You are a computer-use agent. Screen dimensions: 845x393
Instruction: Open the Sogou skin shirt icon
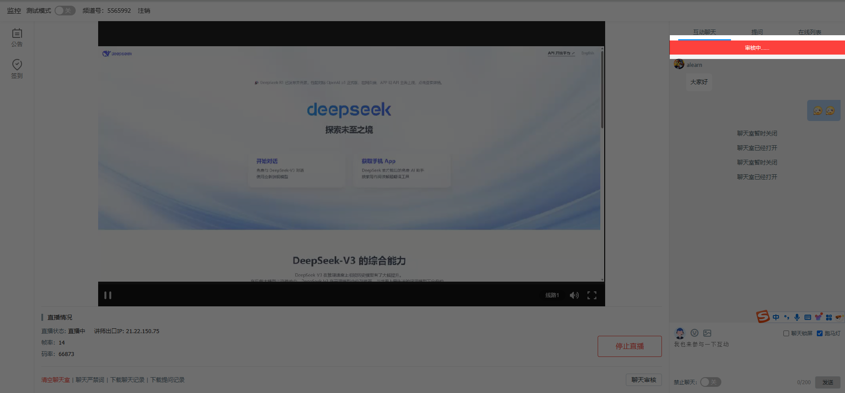[x=819, y=317]
